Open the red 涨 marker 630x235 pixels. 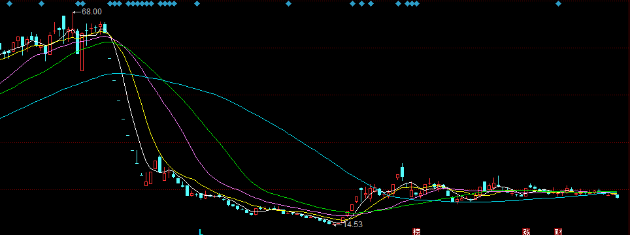tap(526, 232)
